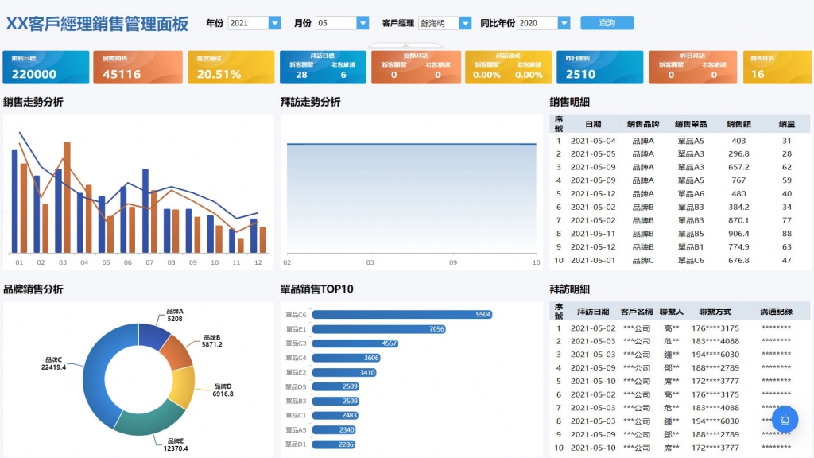The image size is (814, 458).
Task: Click the 單品C1 bar showing 2483
Action: point(335,415)
